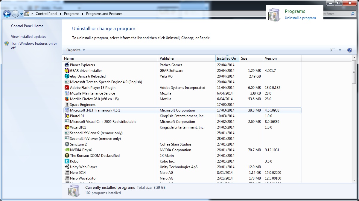Click the Forward navigation arrow

15,14
